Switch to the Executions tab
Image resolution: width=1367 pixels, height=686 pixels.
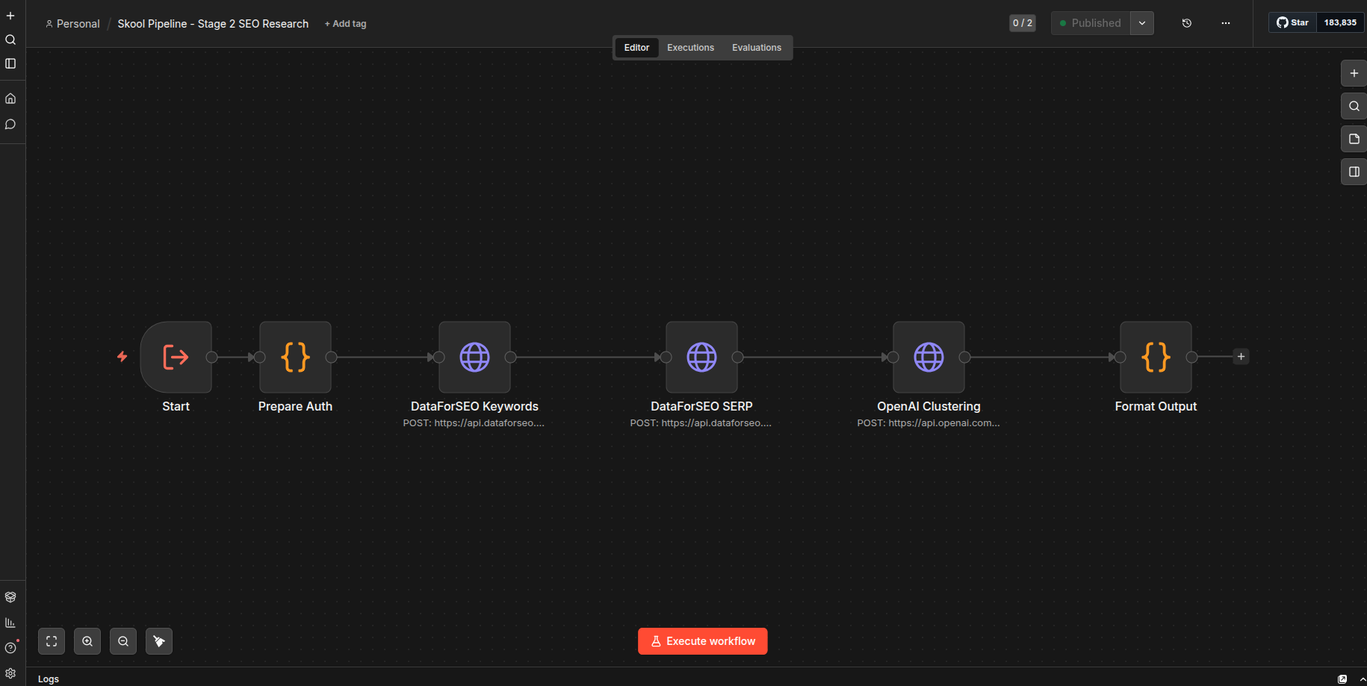[689, 47]
